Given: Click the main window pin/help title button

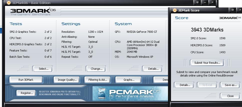Looking at the screenshot, I should coord(197,2).
